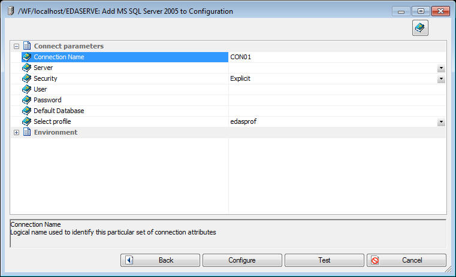Image resolution: width=456 pixels, height=277 pixels.
Task: Click the help icon beside Connection Name
Action: [27, 57]
